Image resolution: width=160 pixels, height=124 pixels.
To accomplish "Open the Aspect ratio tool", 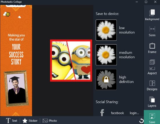I will coord(152,67).
